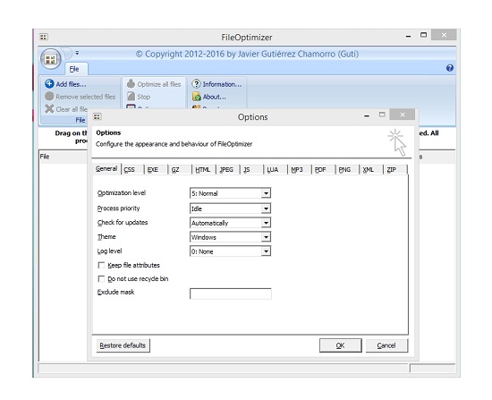Open the Log level dropdown
This screenshot has height=400, width=492.
(266, 251)
